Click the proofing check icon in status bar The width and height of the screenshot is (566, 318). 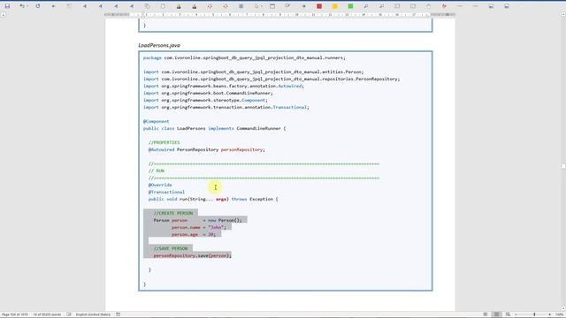tap(69, 314)
